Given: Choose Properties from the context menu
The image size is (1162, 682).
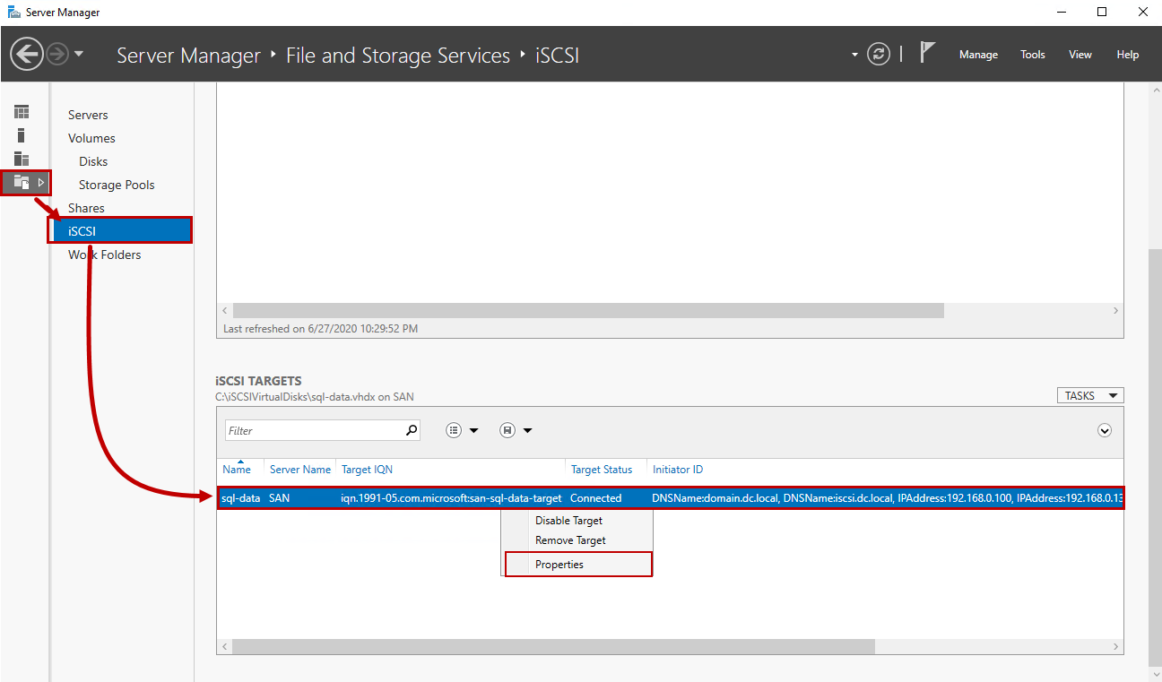Looking at the screenshot, I should 559,565.
